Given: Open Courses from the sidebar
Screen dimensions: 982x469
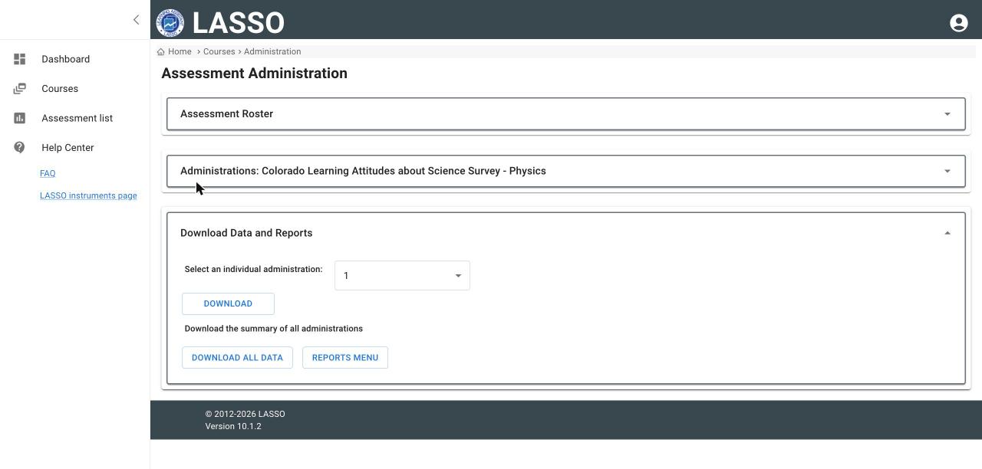Looking at the screenshot, I should (x=60, y=89).
